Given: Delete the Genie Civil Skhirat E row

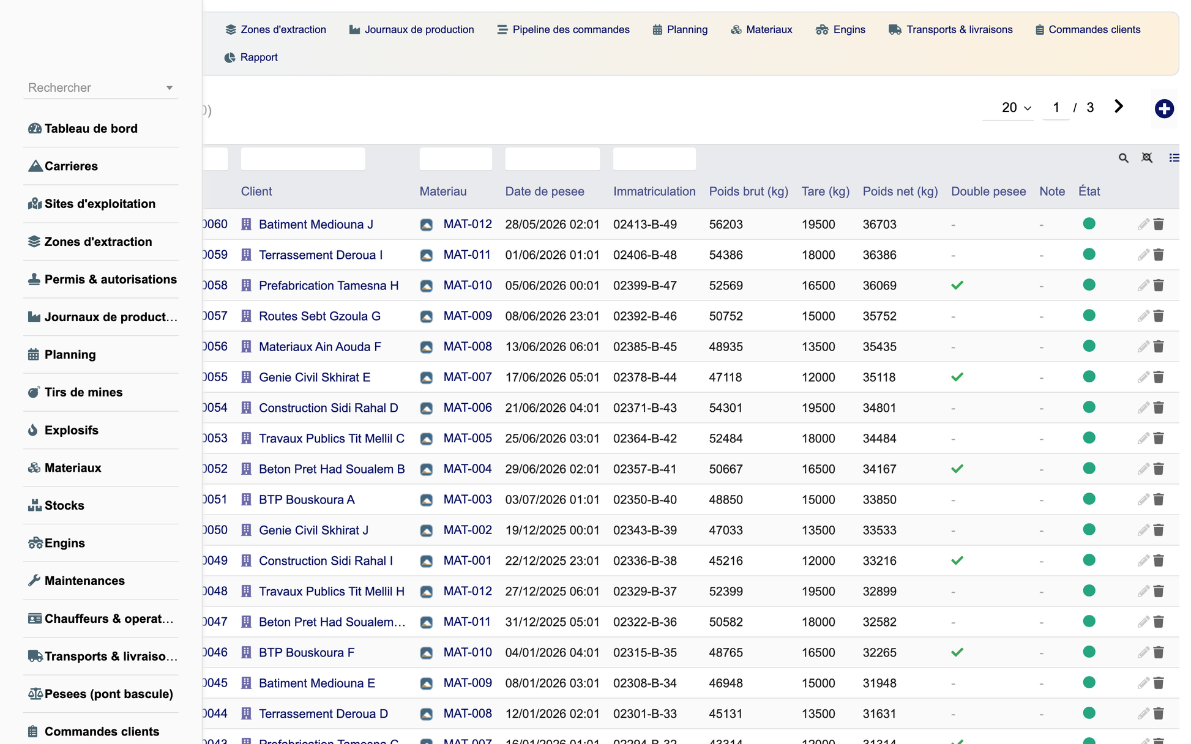Looking at the screenshot, I should coord(1159,377).
